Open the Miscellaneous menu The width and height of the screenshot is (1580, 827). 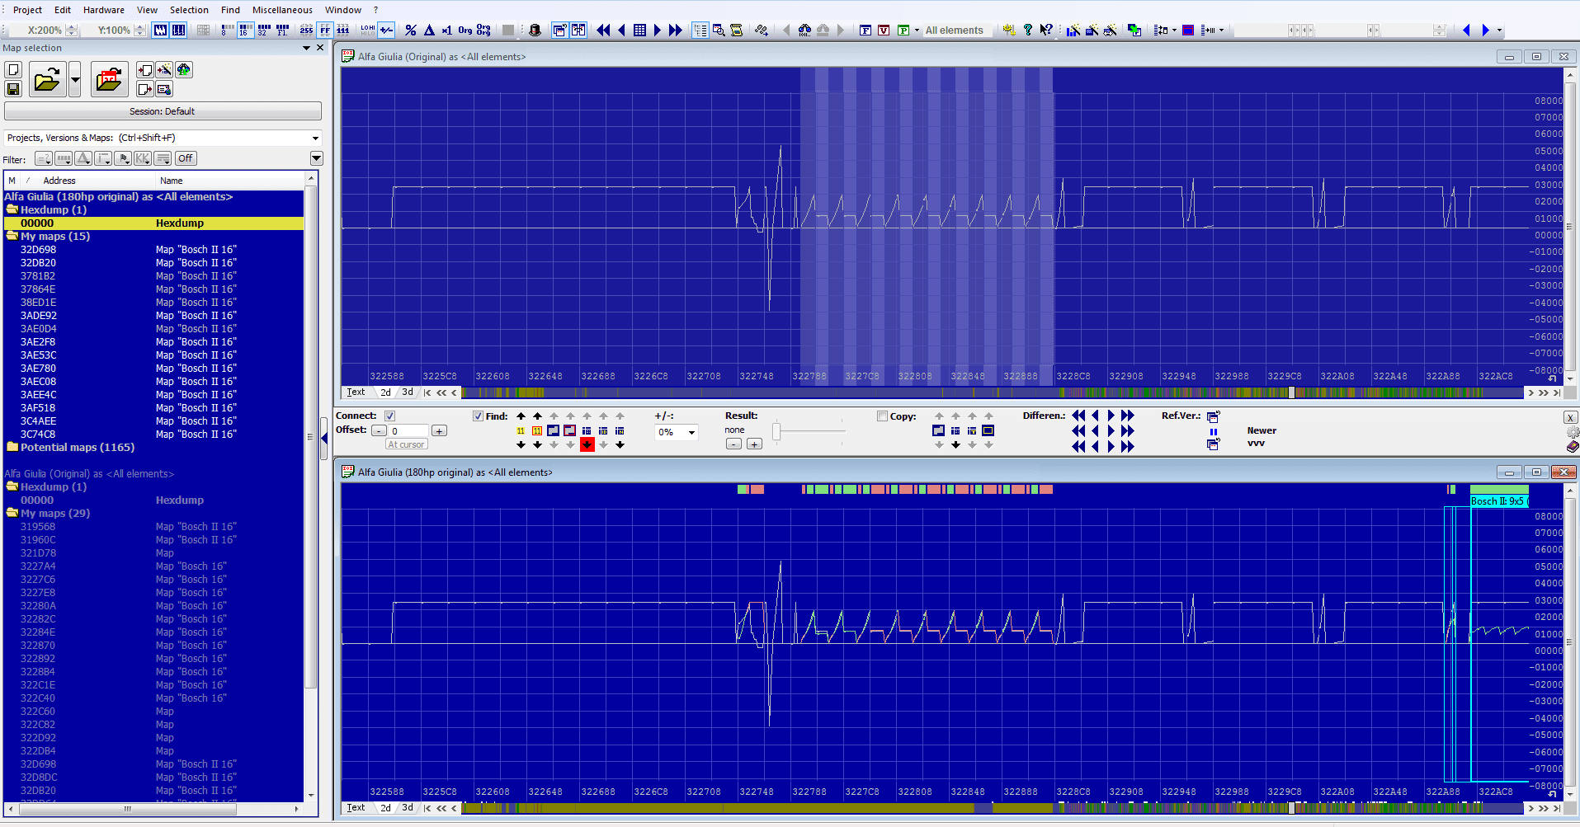[x=282, y=10]
